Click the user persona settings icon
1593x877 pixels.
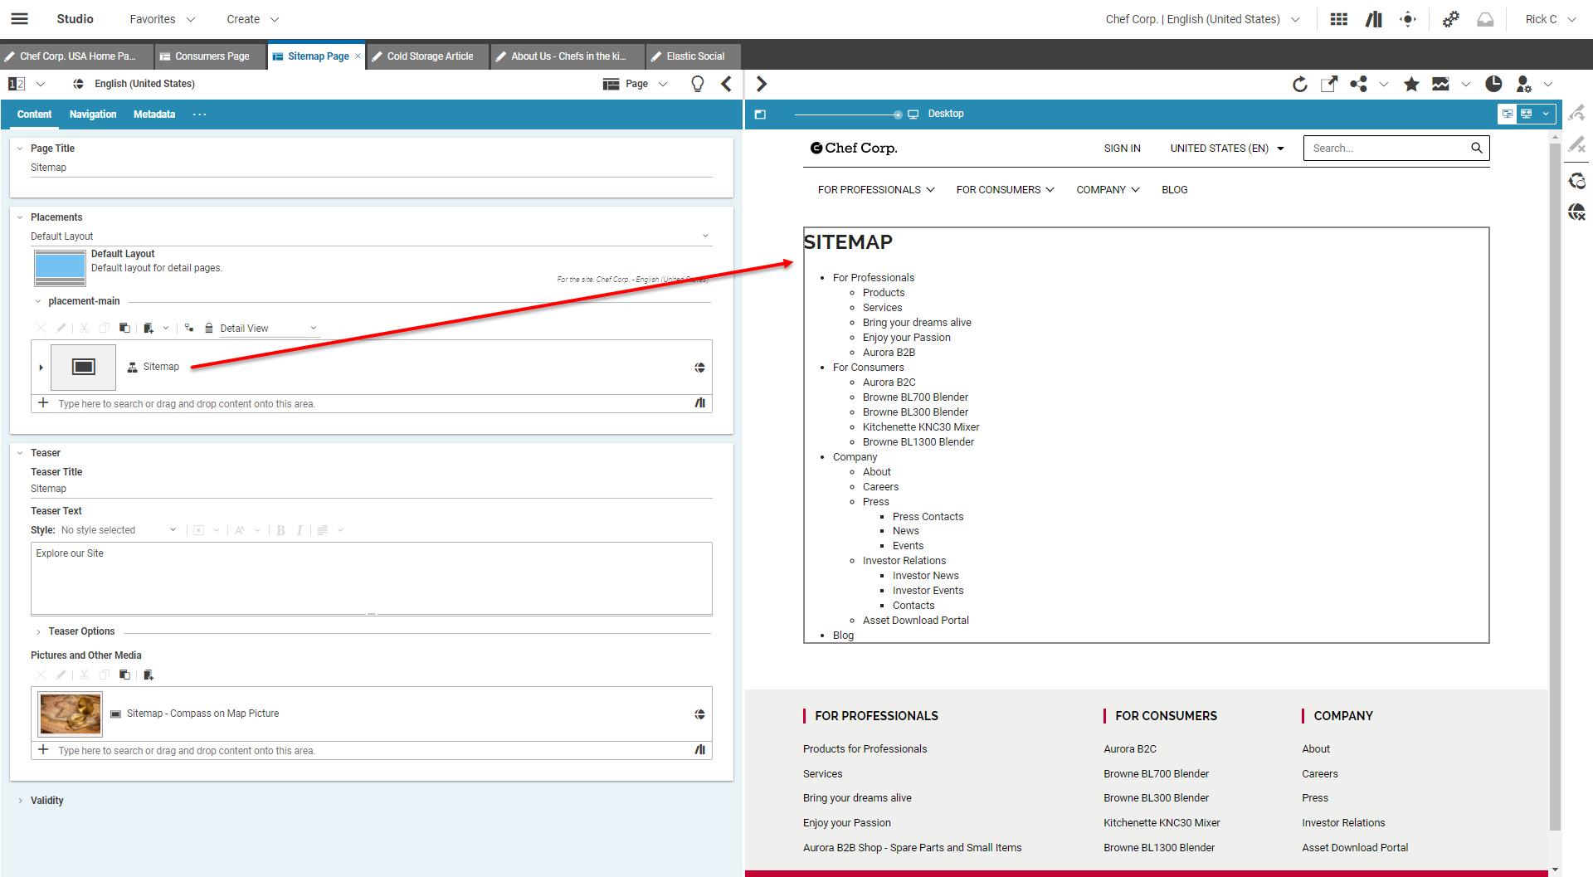pos(1523,84)
